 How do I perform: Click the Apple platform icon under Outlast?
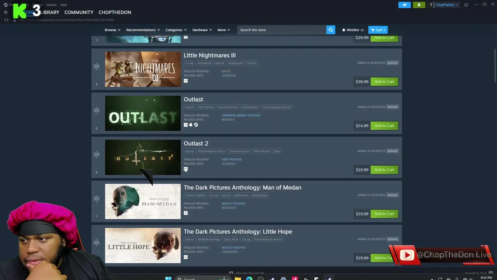191,125
